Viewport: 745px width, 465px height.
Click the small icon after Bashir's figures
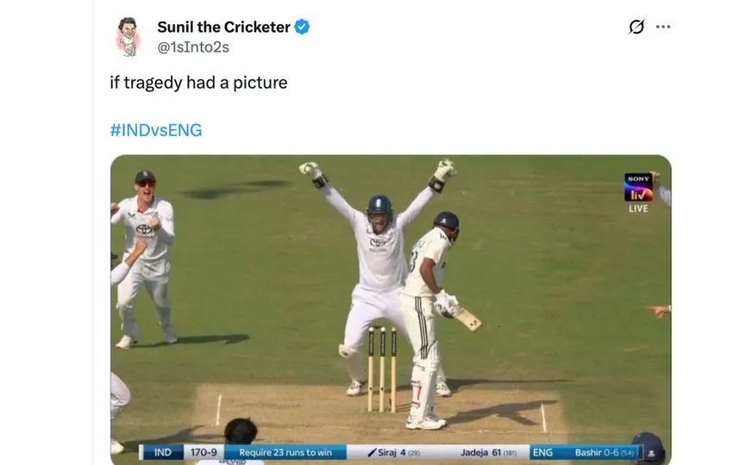point(651,454)
